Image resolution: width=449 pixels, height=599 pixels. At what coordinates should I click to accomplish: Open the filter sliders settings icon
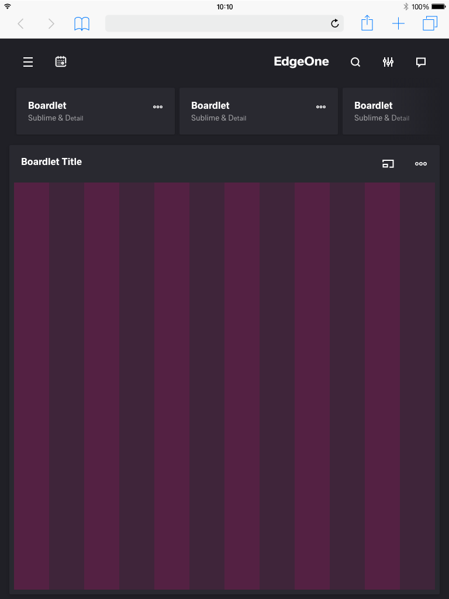click(x=388, y=62)
